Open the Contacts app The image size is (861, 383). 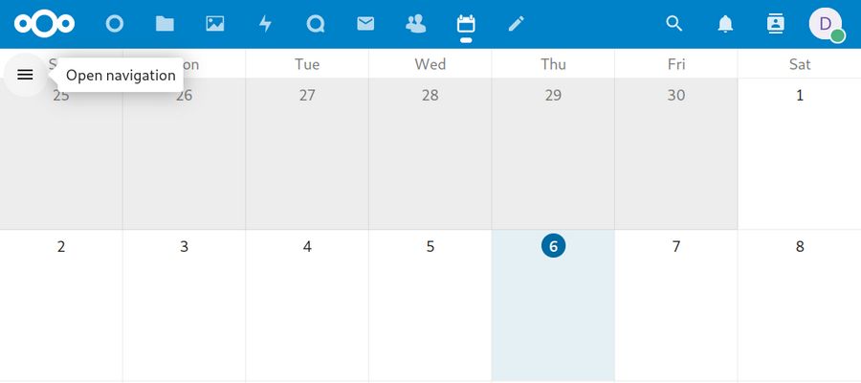tap(416, 24)
